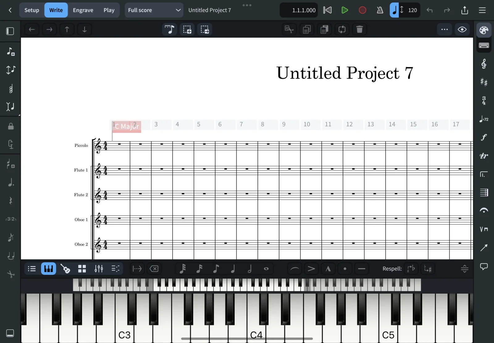Image resolution: width=494 pixels, height=343 pixels.
Task: Open the Playing Techniques panel
Action: click(484, 229)
